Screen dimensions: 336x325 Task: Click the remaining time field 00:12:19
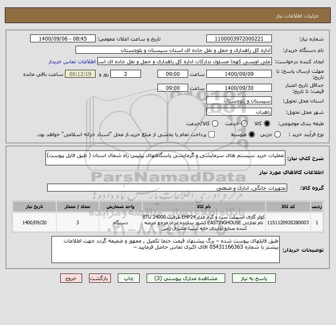pos(80,74)
